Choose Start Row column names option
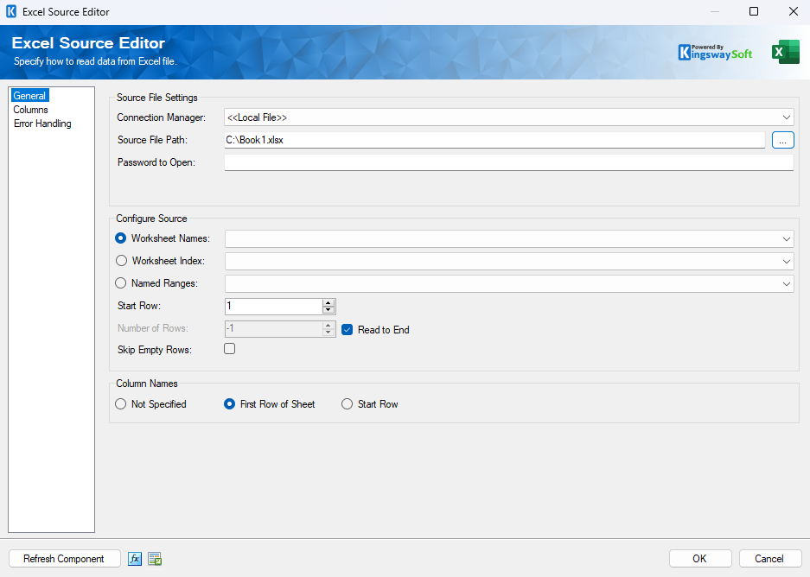This screenshot has width=810, height=577. 348,404
